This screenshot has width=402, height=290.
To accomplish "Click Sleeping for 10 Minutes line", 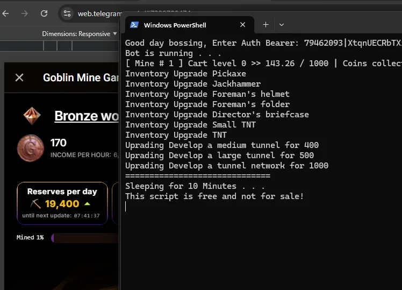I will pyautogui.click(x=195, y=186).
